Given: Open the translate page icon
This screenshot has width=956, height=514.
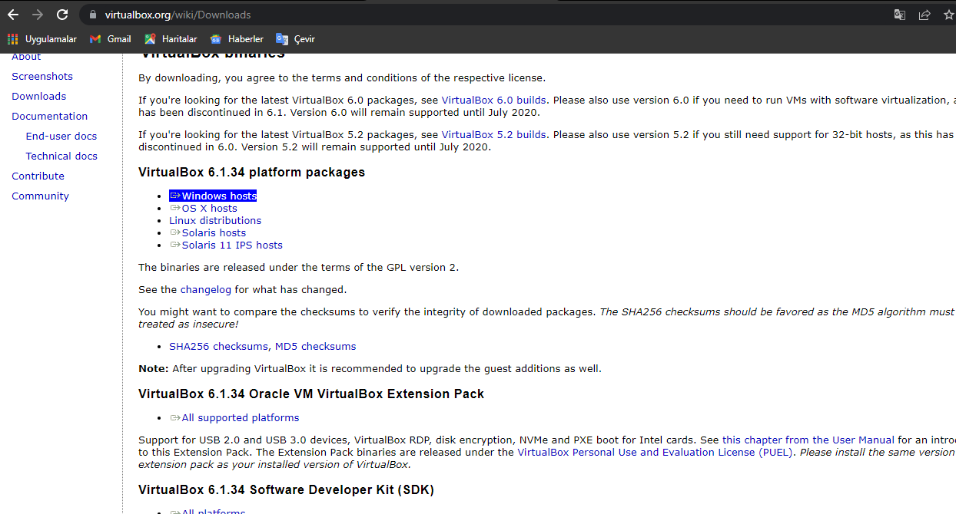Looking at the screenshot, I should [x=900, y=15].
